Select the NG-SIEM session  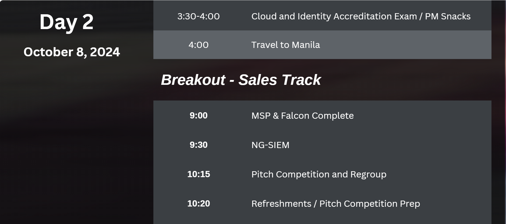(270, 145)
